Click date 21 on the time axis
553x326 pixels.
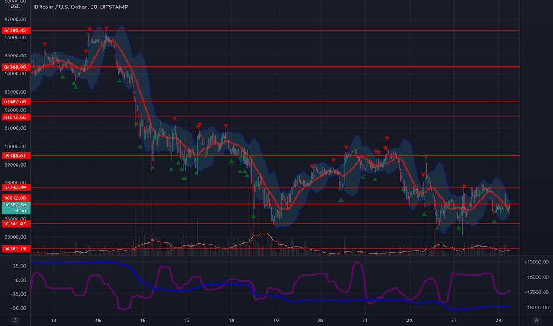[x=365, y=321]
